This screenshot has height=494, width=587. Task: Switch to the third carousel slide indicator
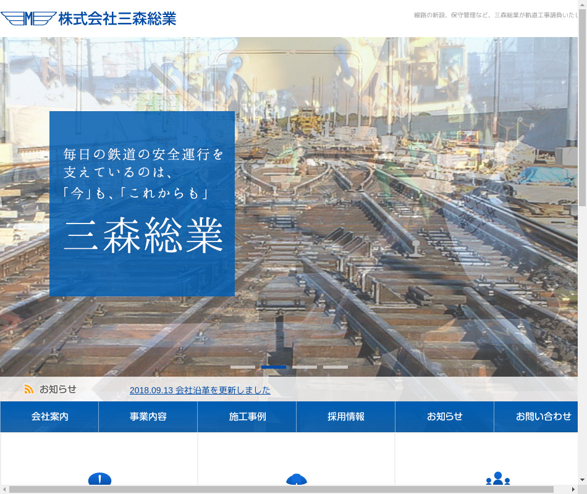click(x=305, y=367)
